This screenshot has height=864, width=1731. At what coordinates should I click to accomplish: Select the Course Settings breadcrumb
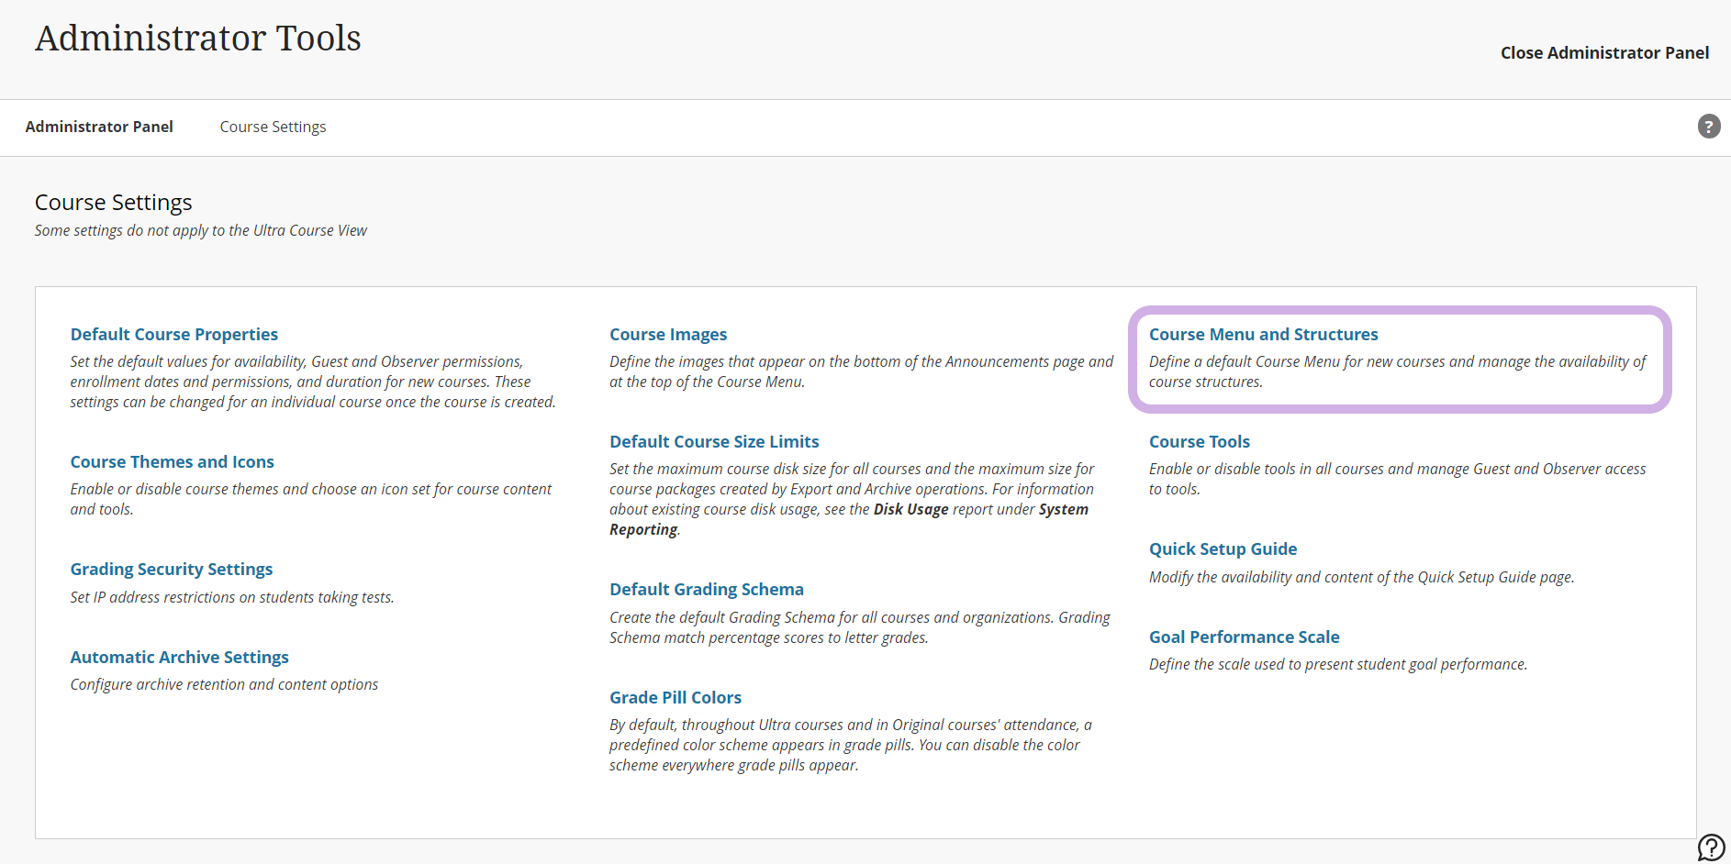[x=273, y=127]
